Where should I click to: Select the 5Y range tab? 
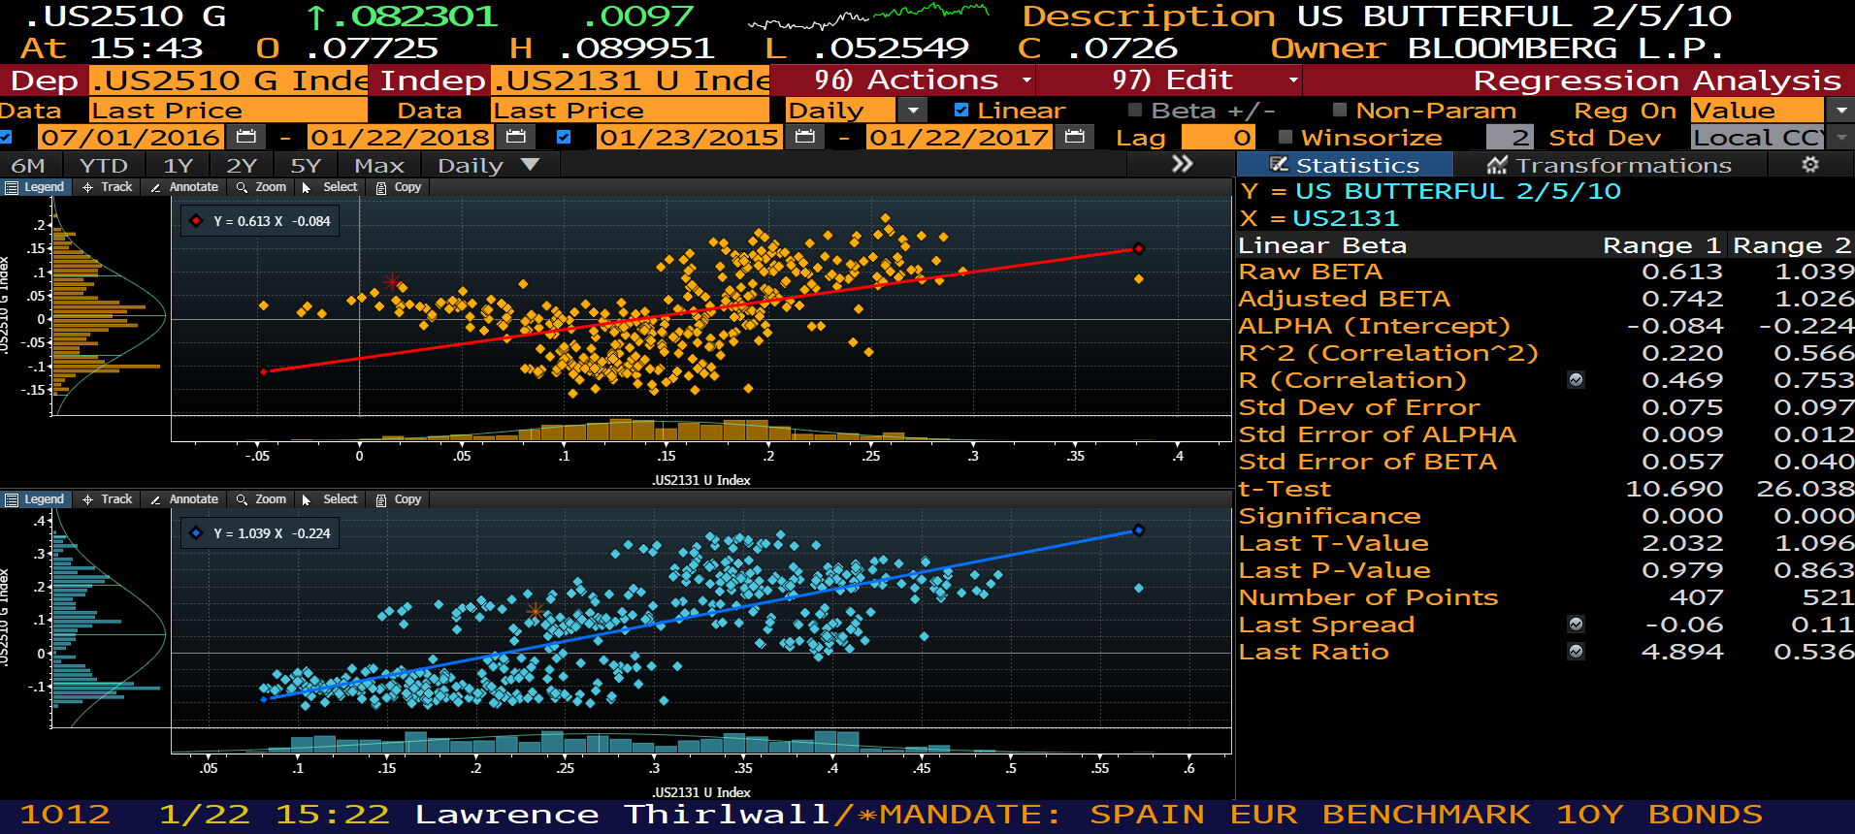306,165
